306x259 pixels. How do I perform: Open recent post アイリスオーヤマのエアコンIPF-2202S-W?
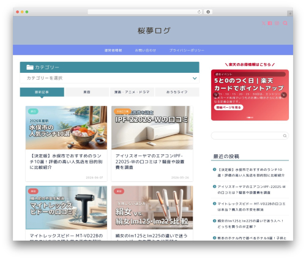point(252,190)
